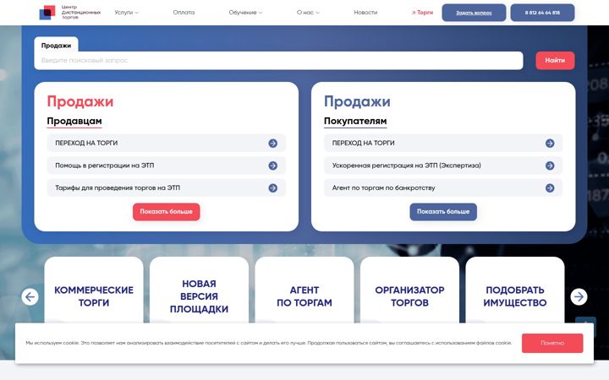Open the КОММЕРЧЕСКИЕ ТОРГИ card
This screenshot has width=609, height=380.
point(94,290)
